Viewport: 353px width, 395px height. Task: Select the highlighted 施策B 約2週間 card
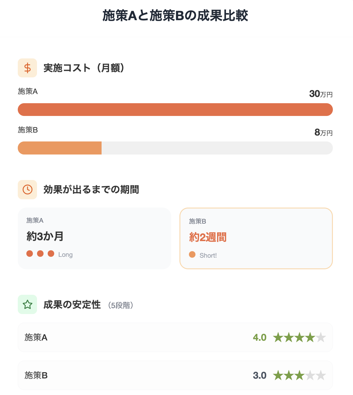click(256, 238)
